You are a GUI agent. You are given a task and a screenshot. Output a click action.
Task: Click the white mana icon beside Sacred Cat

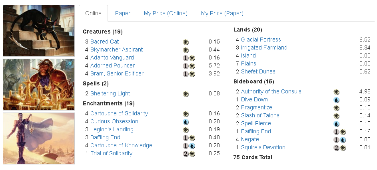(x=186, y=42)
